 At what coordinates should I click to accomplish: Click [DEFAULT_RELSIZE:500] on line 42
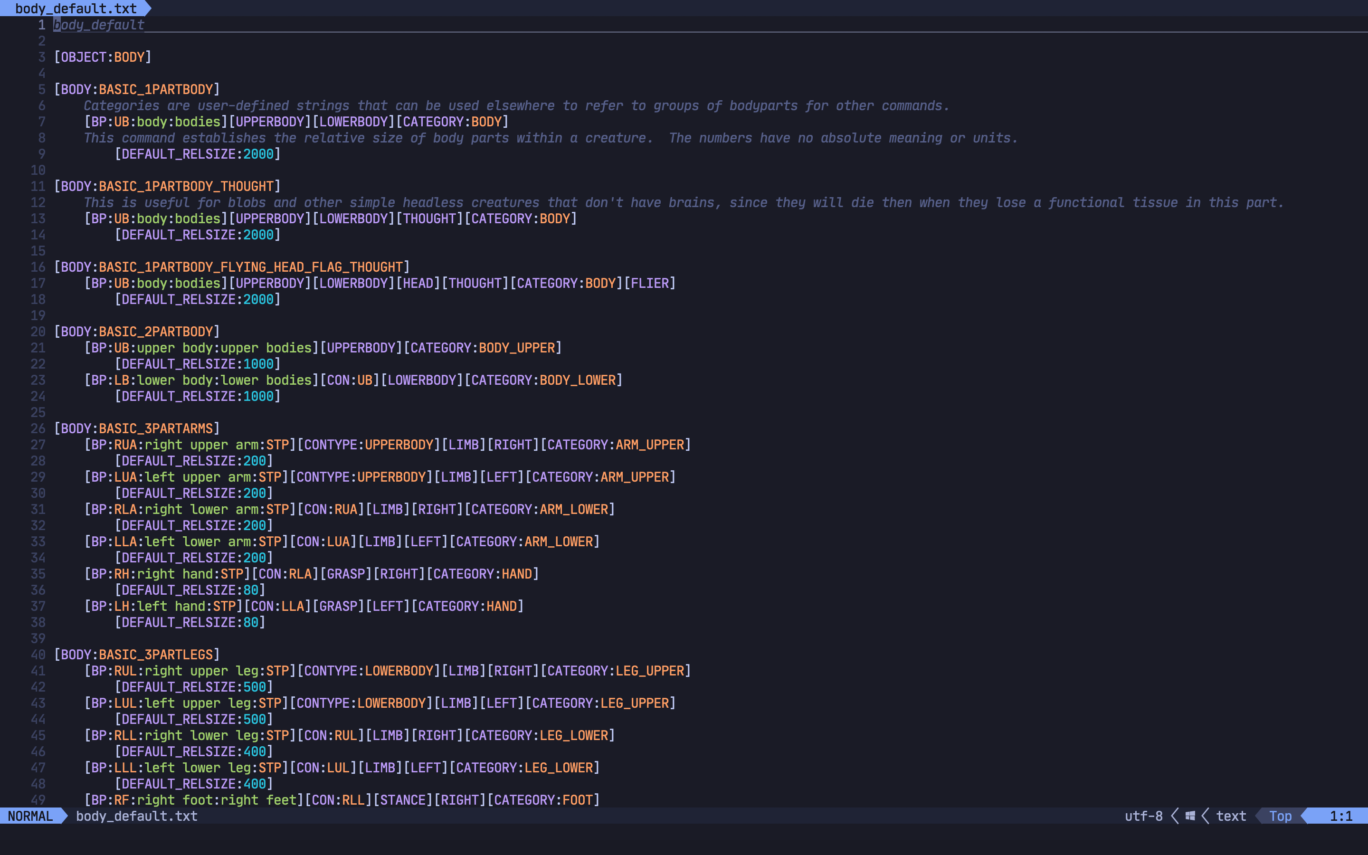point(194,687)
